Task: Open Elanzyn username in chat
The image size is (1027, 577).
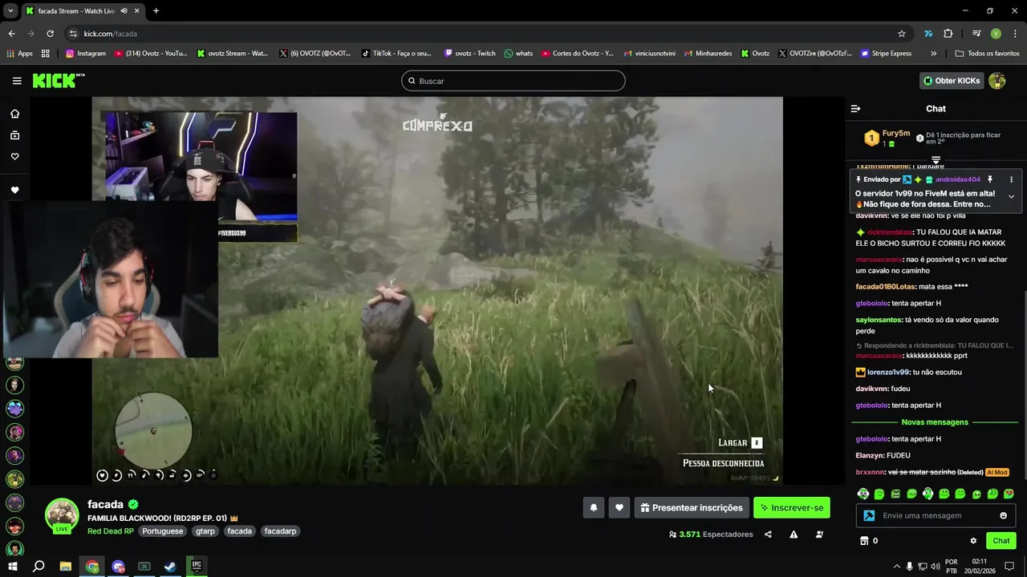Action: [869, 455]
